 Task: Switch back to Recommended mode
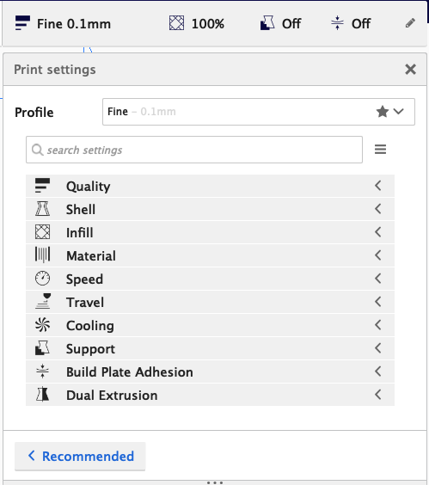click(80, 457)
